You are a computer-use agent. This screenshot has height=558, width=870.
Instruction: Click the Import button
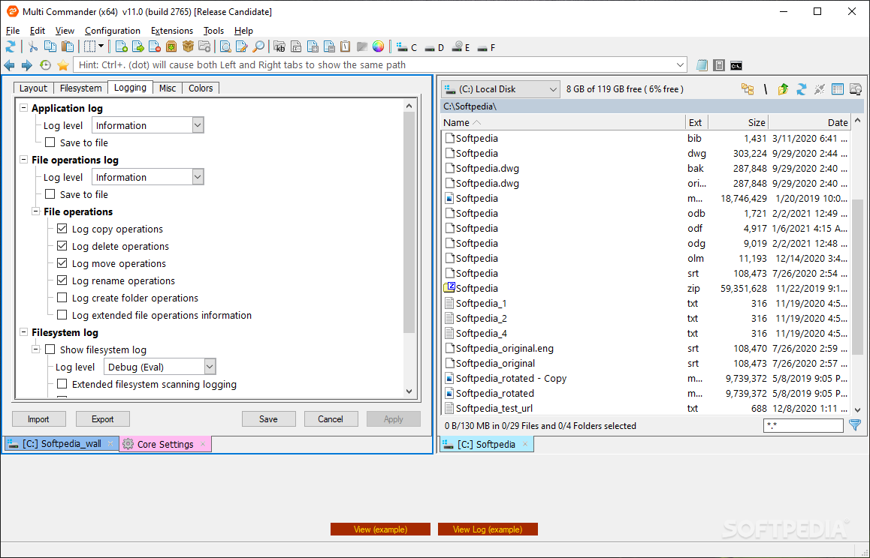[39, 419]
